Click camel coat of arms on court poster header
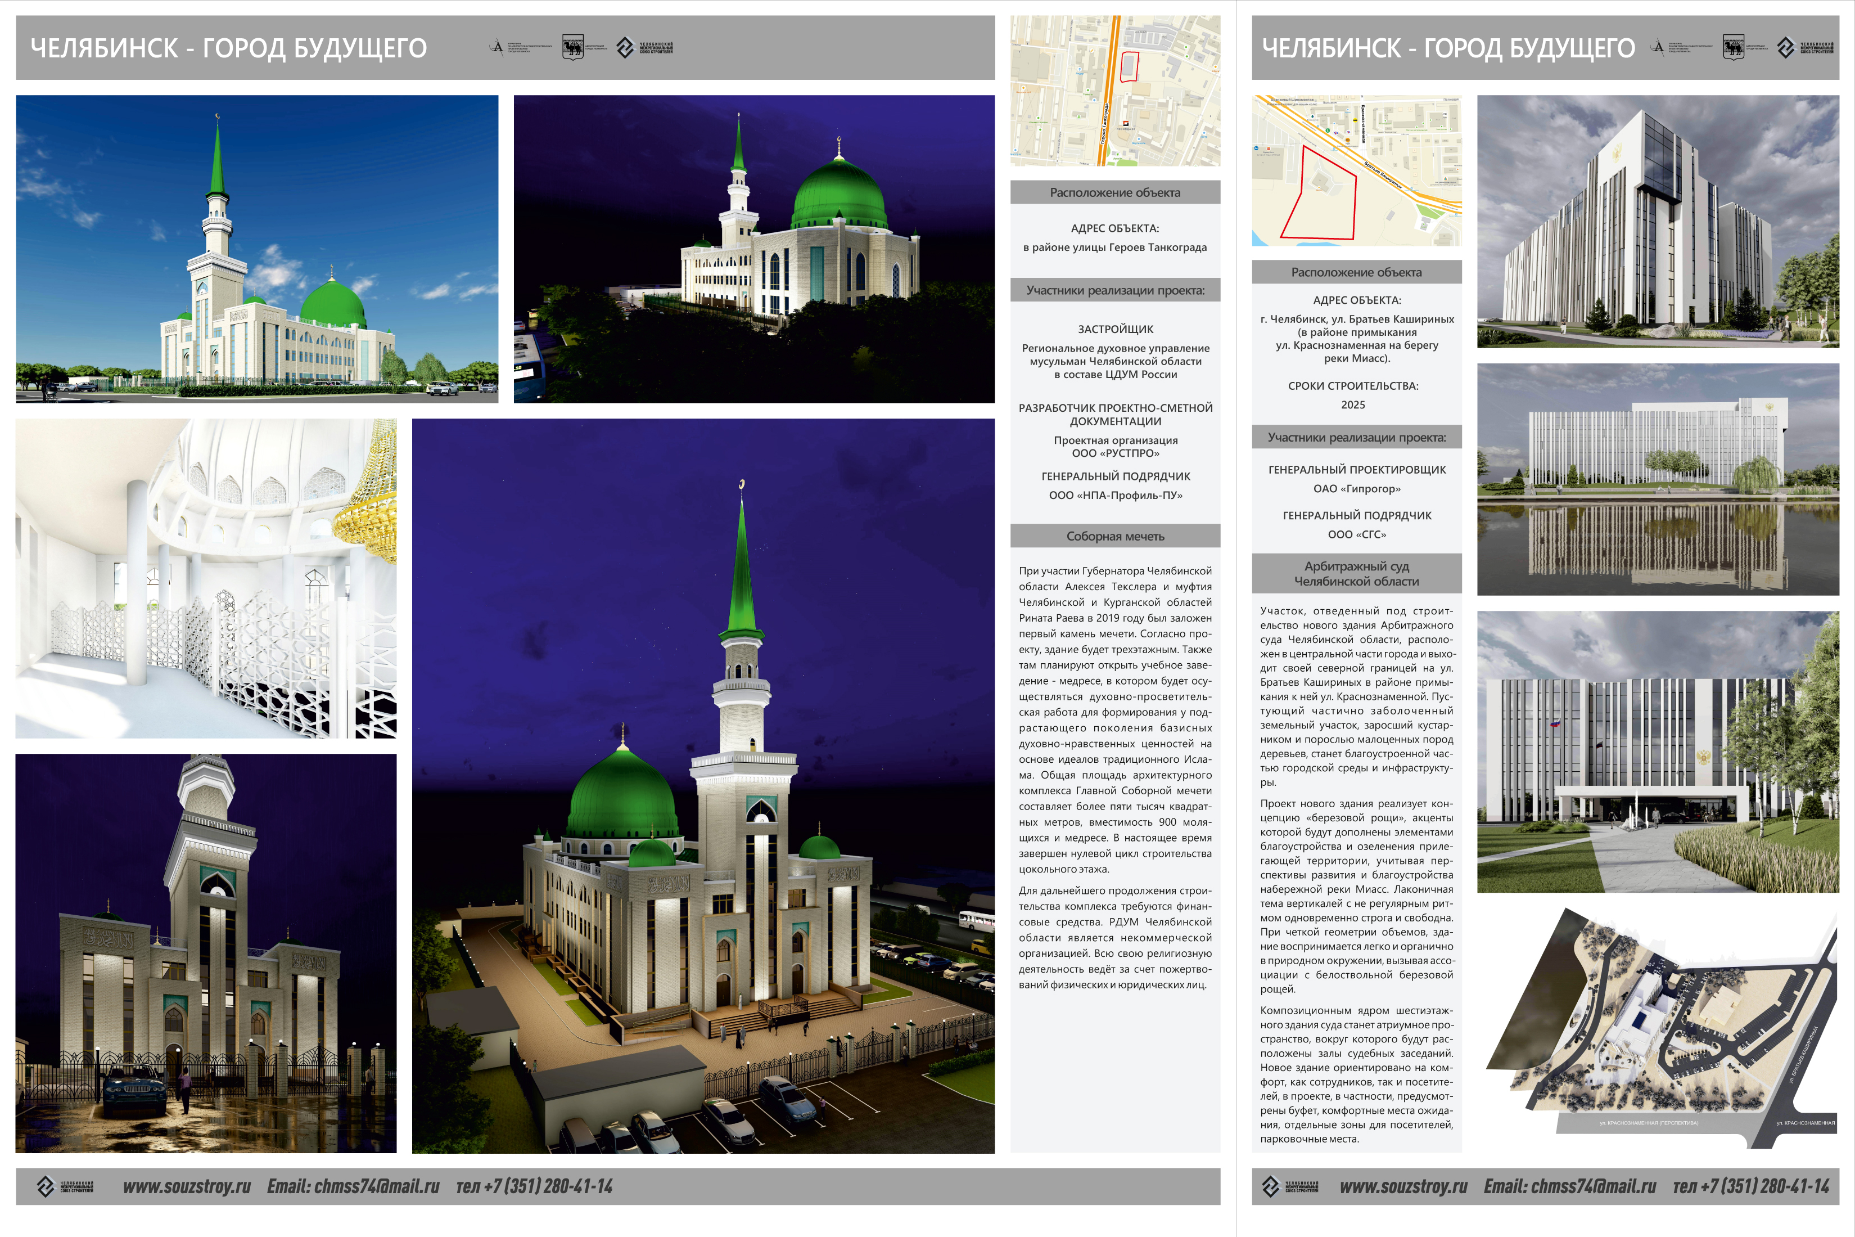Screen dimensions: 1855x1237 pyautogui.click(x=1733, y=47)
